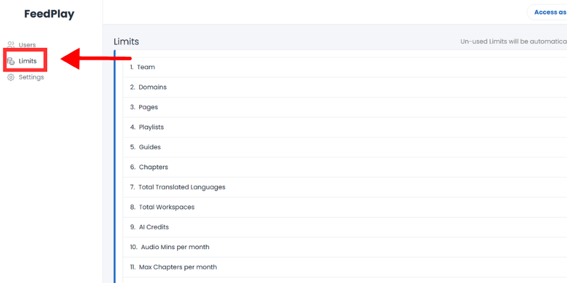Select the Team limit row
Screen dimensions: 567x283
point(345,67)
